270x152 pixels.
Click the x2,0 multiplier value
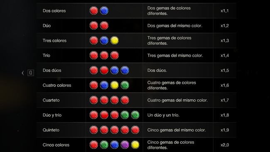point(225,145)
